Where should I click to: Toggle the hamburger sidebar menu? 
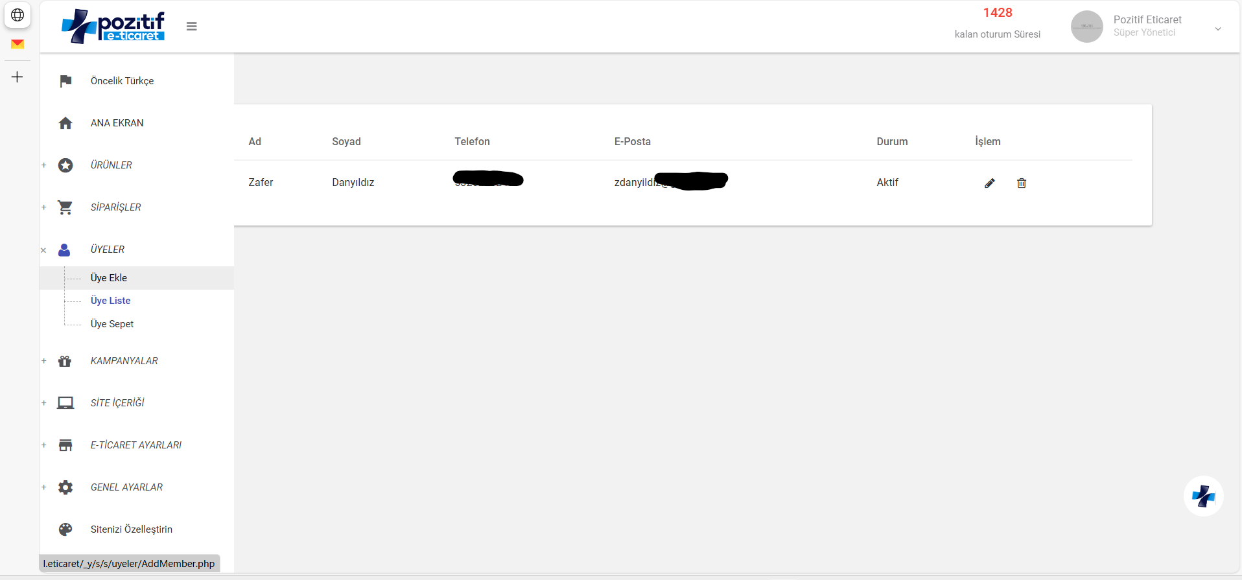191,27
